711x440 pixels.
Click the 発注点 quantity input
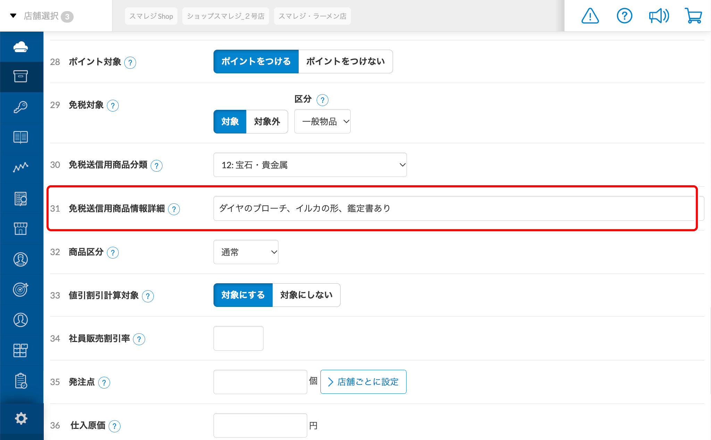coord(260,382)
